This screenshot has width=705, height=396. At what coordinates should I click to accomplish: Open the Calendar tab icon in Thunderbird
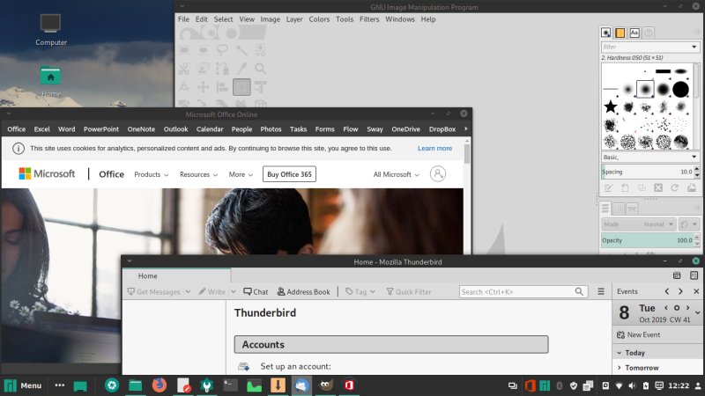click(677, 275)
